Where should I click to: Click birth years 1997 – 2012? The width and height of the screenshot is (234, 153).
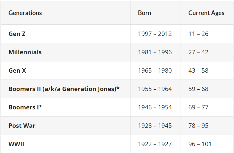[x=155, y=34]
